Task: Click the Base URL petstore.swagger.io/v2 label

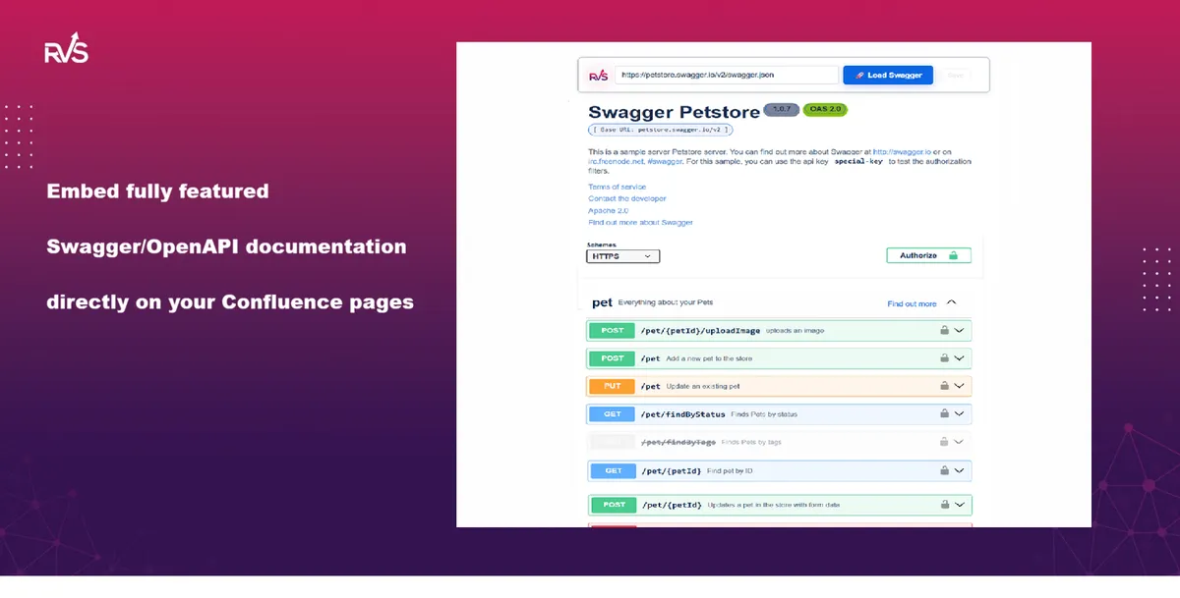Action: (x=661, y=129)
